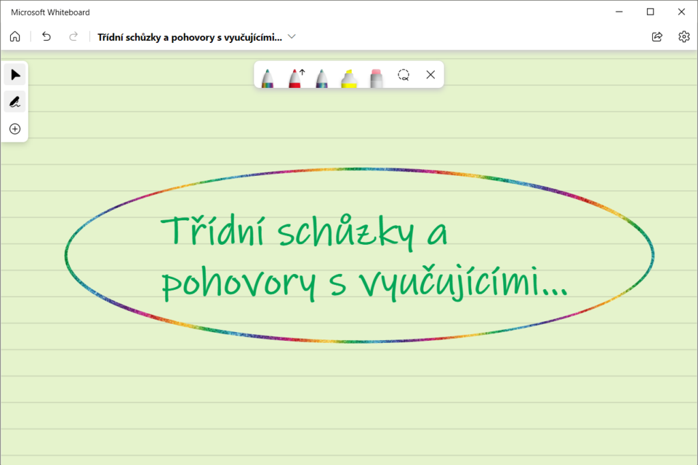Image resolution: width=698 pixels, height=465 pixels.
Task: Activate the Select arrow tool
Action: click(15, 74)
